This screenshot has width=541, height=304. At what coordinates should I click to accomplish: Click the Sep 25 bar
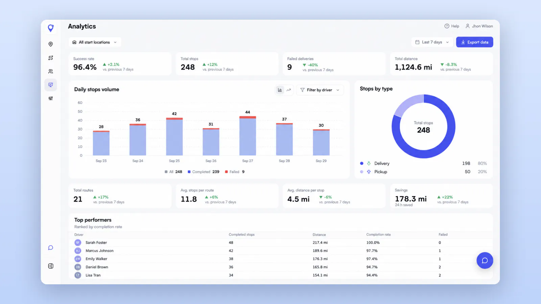click(174, 136)
